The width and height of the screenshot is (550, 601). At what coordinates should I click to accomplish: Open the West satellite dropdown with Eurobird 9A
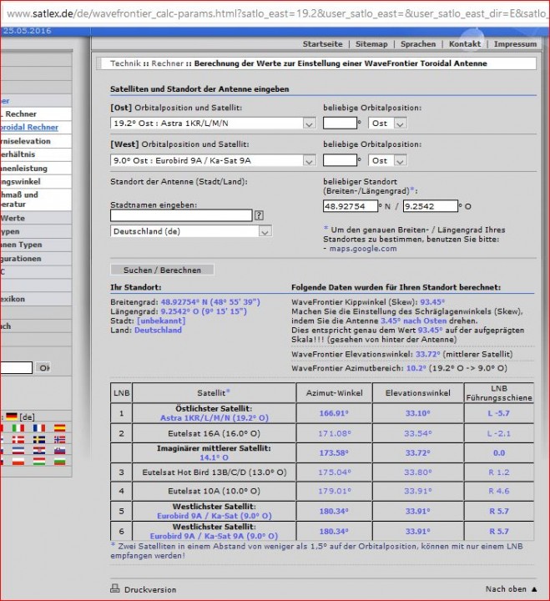tap(212, 160)
